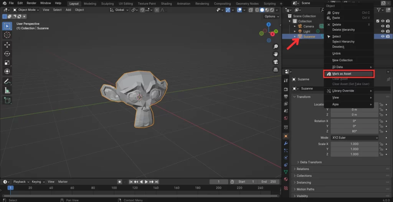Open the View Layer properties tab
Image resolution: width=393 pixels, height=202 pixels.
286,104
